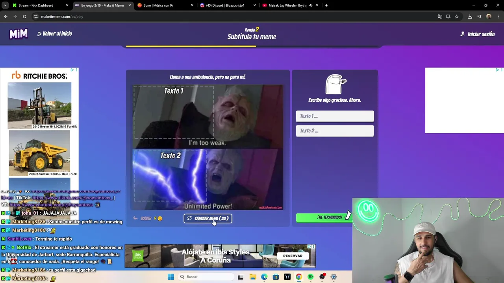Viewport: 504px width, 283px height.
Task: Bookmark this page with the star
Action: (457, 17)
